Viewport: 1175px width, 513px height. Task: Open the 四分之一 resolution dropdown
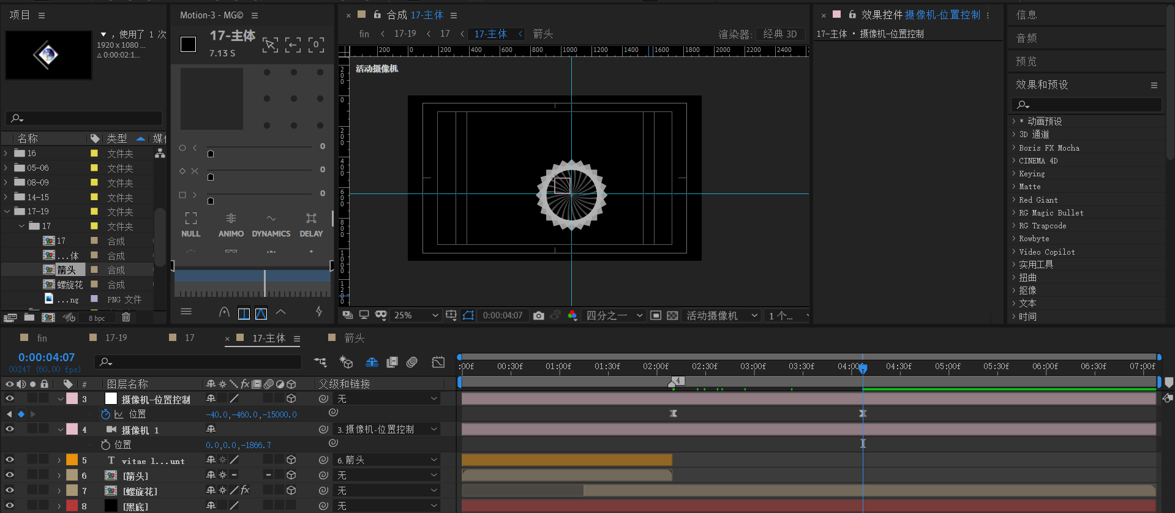pos(614,315)
